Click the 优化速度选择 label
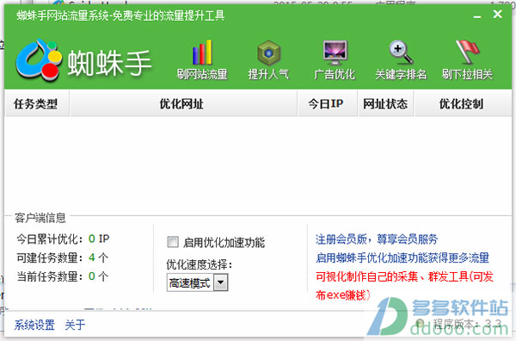Screen dimensions: 516x341 coord(200,264)
